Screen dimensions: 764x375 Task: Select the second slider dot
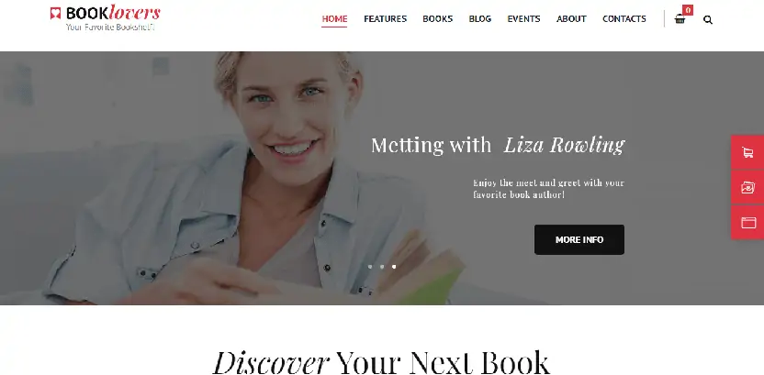coord(382,267)
